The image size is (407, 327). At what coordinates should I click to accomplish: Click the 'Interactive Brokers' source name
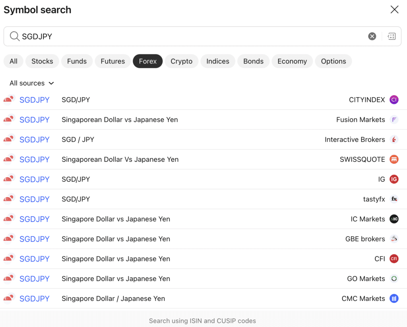coord(355,139)
